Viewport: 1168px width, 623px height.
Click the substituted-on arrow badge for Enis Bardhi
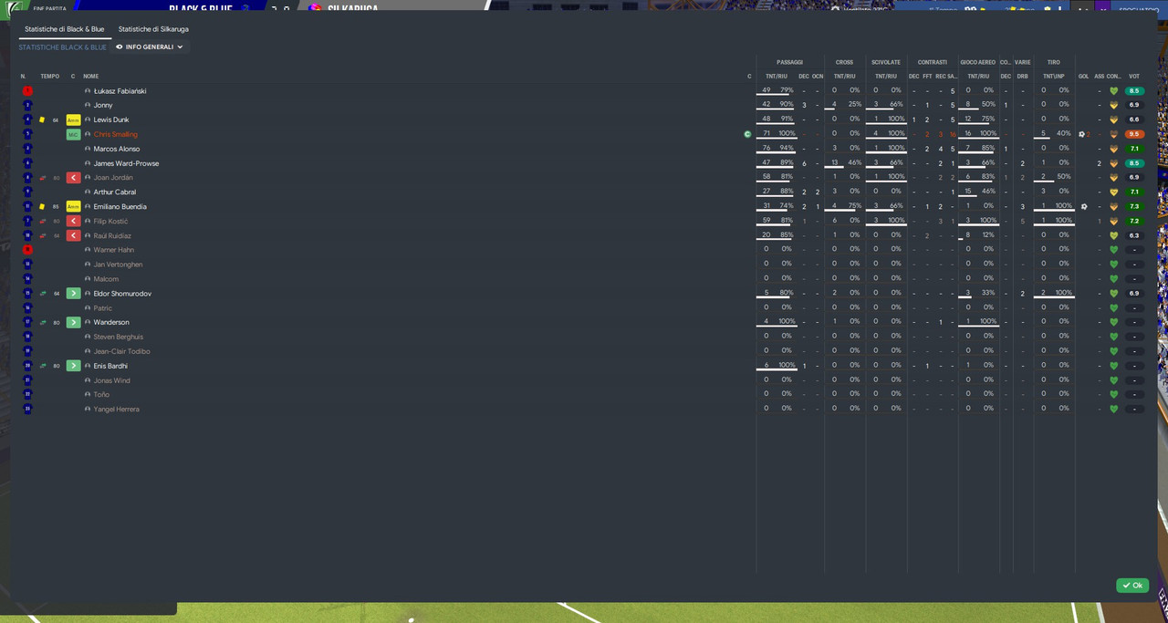(x=73, y=366)
